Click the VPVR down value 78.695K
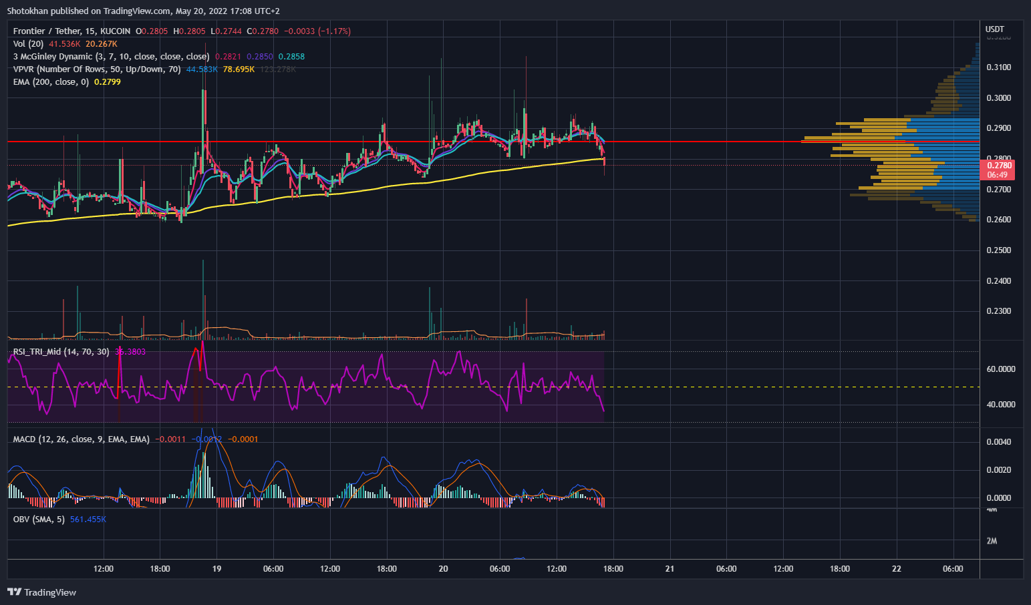The image size is (1031, 605). pos(239,69)
